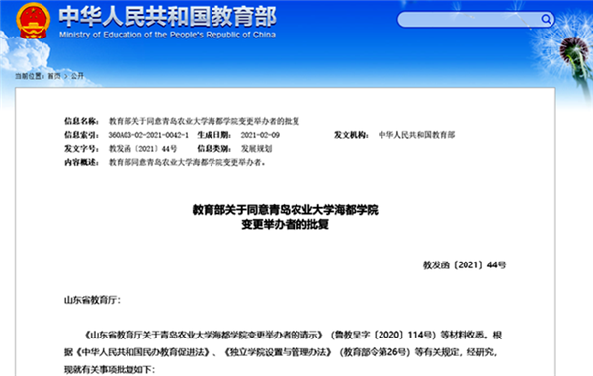Click right-aligned 教发函〔2021〕44号 under headline
Image resolution: width=593 pixels, height=376 pixels.
(x=465, y=265)
